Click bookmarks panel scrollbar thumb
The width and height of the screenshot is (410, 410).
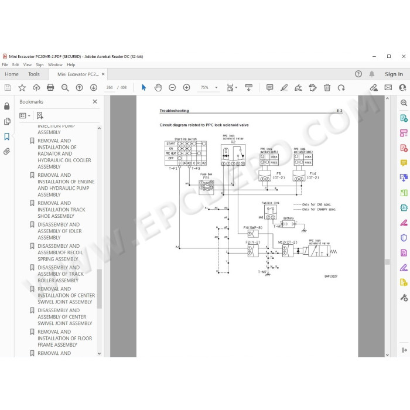[99, 289]
